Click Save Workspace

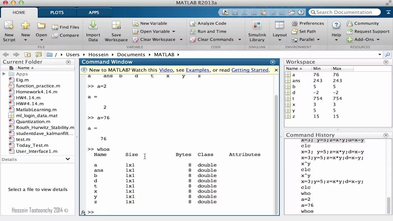point(116,31)
